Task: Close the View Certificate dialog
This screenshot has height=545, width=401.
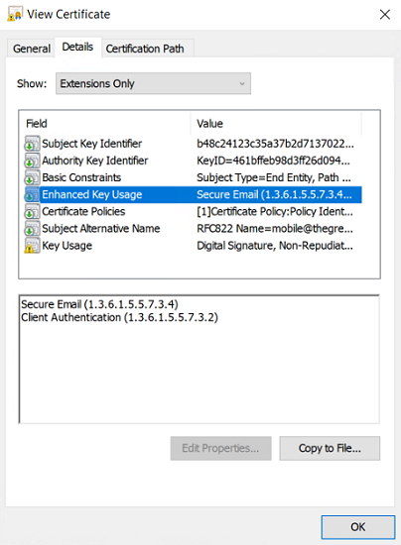Action: [385, 15]
